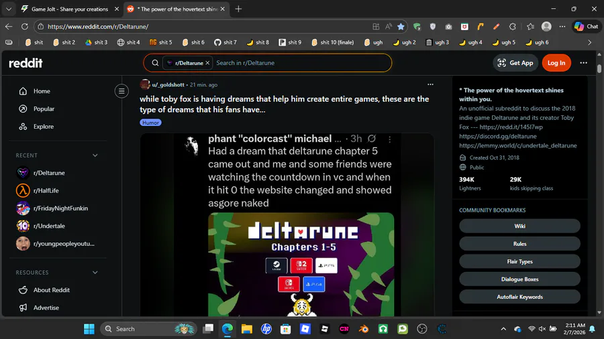Image resolution: width=604 pixels, height=339 pixels.
Task: Open the Reddit header more options menu
Action: (584, 63)
